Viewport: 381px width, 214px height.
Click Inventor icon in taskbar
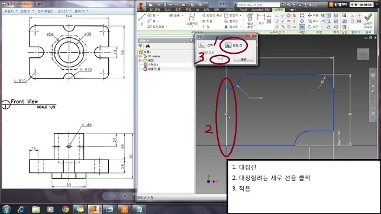click(x=95, y=209)
